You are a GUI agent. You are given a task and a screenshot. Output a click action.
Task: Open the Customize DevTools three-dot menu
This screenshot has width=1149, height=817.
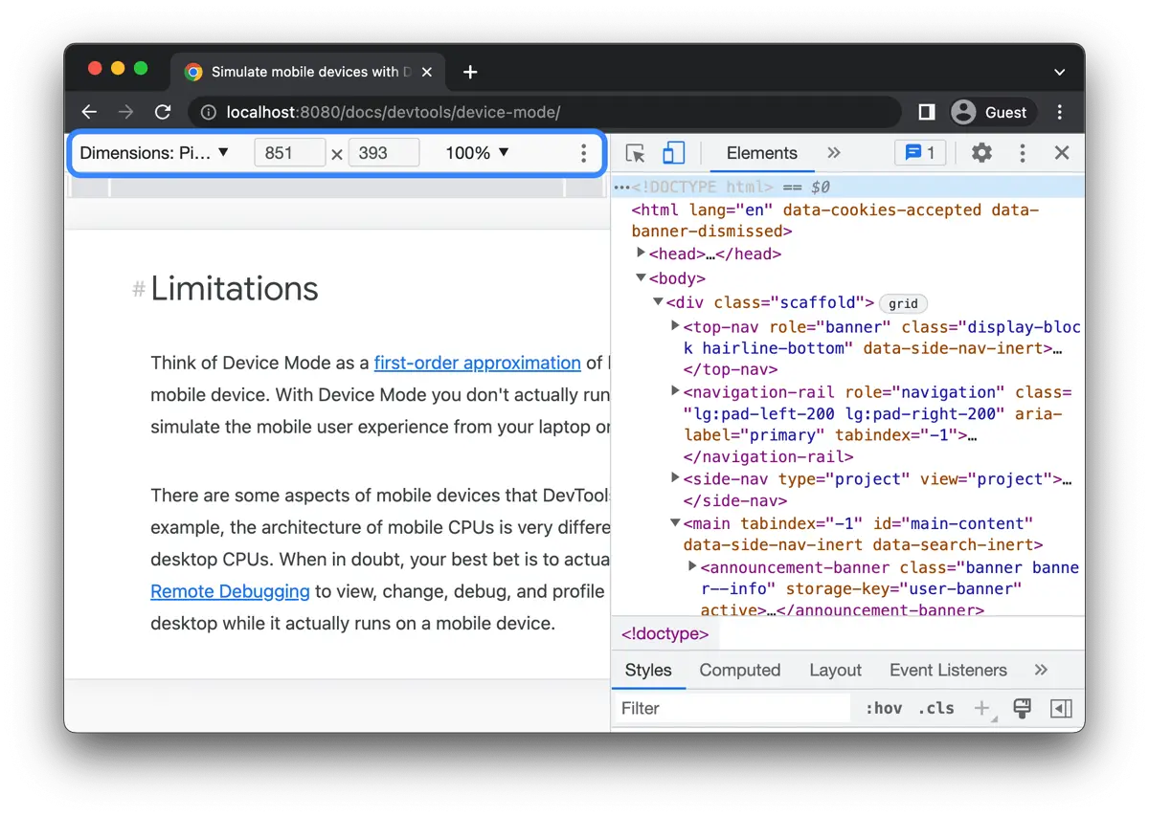coord(1023,153)
